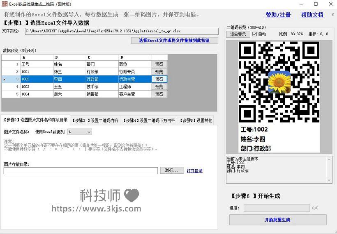This screenshot has height=234, width=337.
Task: Click header cell 职位
Action: 135,64
